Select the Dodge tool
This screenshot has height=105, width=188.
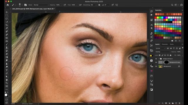[x=6, y=67]
